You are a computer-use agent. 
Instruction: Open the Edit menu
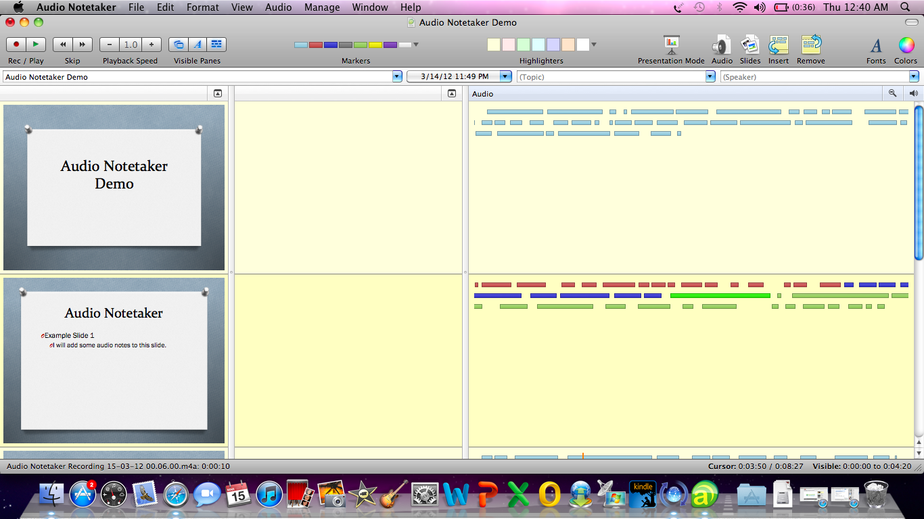click(x=165, y=7)
